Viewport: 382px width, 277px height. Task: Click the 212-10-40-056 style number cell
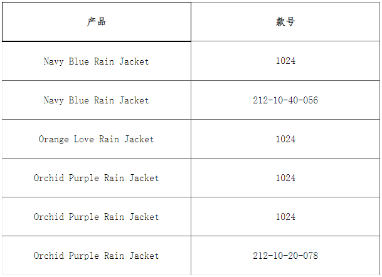pyautogui.click(x=285, y=100)
